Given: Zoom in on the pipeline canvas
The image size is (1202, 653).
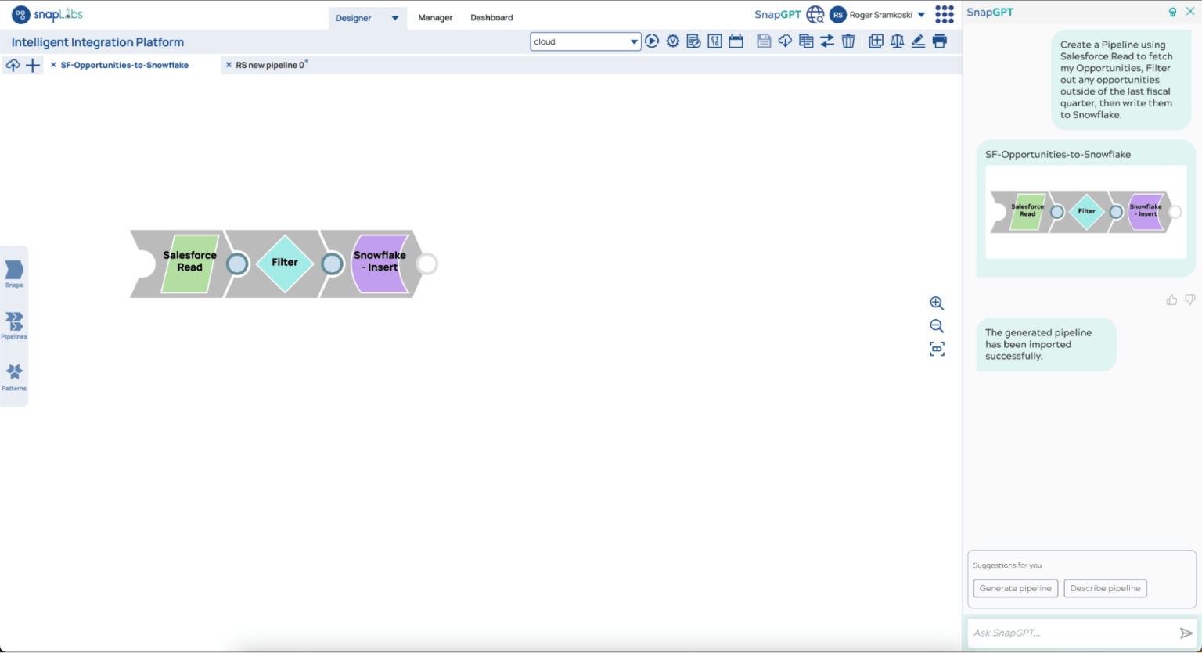Looking at the screenshot, I should [937, 303].
